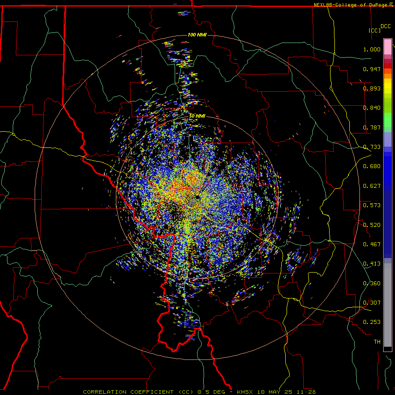Click the 0.520 color scale value
This screenshot has width=395, height=395.
[372, 225]
